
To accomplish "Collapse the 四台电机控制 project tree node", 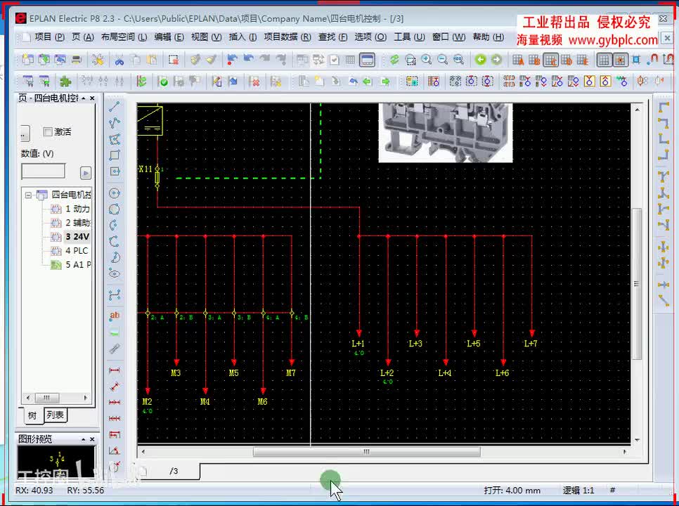I will 28,195.
